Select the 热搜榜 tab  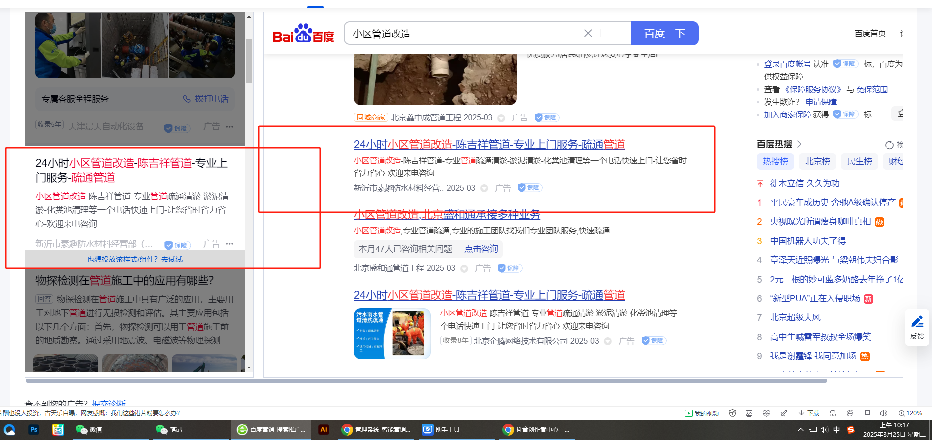(775, 161)
